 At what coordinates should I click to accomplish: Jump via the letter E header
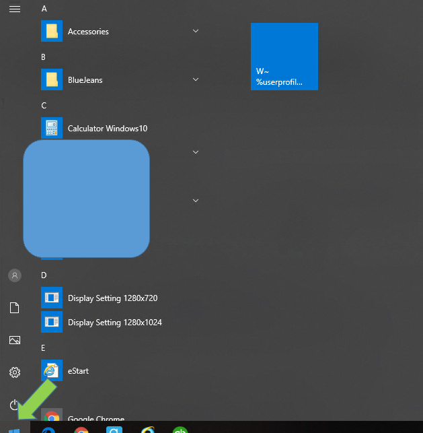43,348
